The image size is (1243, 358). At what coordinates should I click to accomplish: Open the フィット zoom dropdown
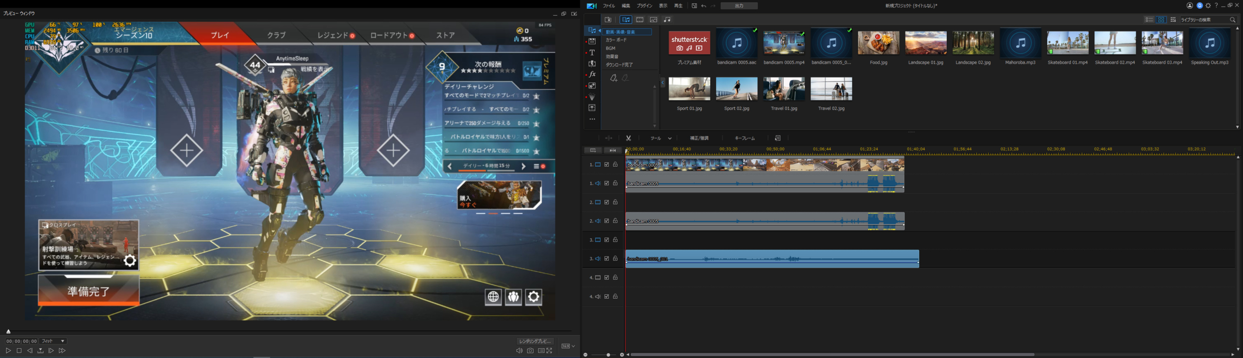[53, 341]
